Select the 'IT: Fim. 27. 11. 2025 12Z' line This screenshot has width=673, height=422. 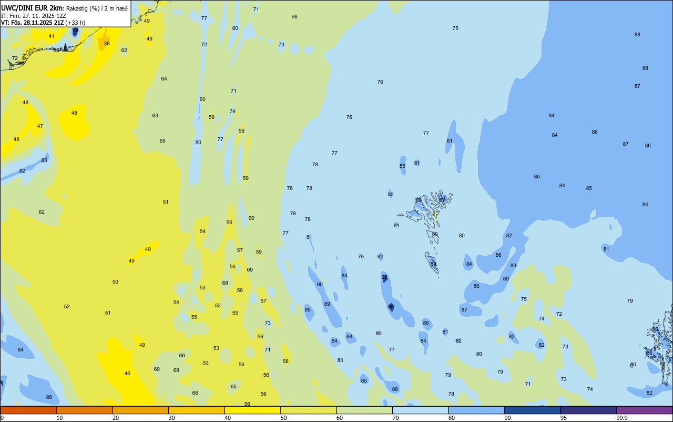coord(34,16)
